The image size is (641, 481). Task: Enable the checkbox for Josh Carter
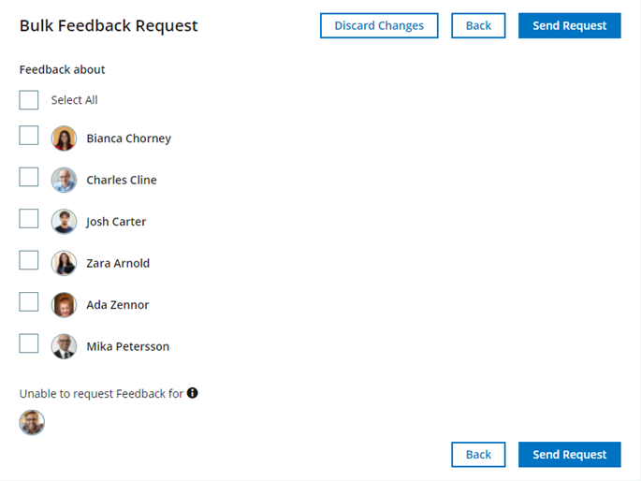click(x=29, y=219)
